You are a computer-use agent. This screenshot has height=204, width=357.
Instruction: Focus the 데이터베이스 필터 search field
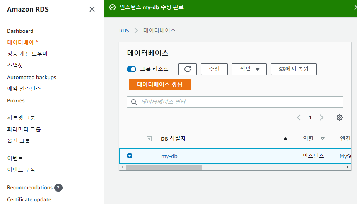coord(235,102)
